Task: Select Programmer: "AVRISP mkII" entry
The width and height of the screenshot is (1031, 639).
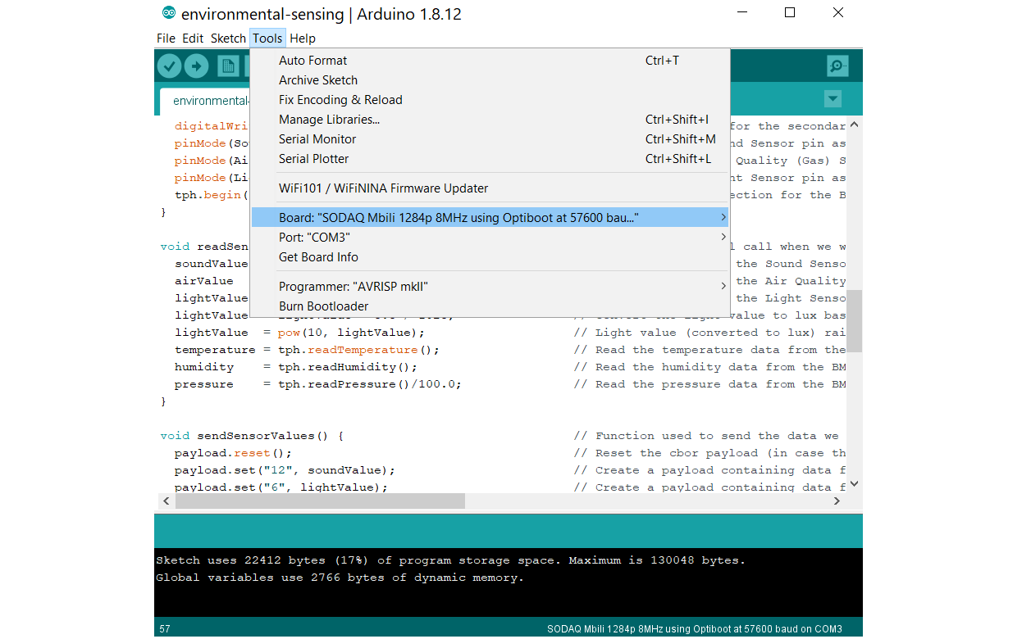Action: (x=490, y=286)
